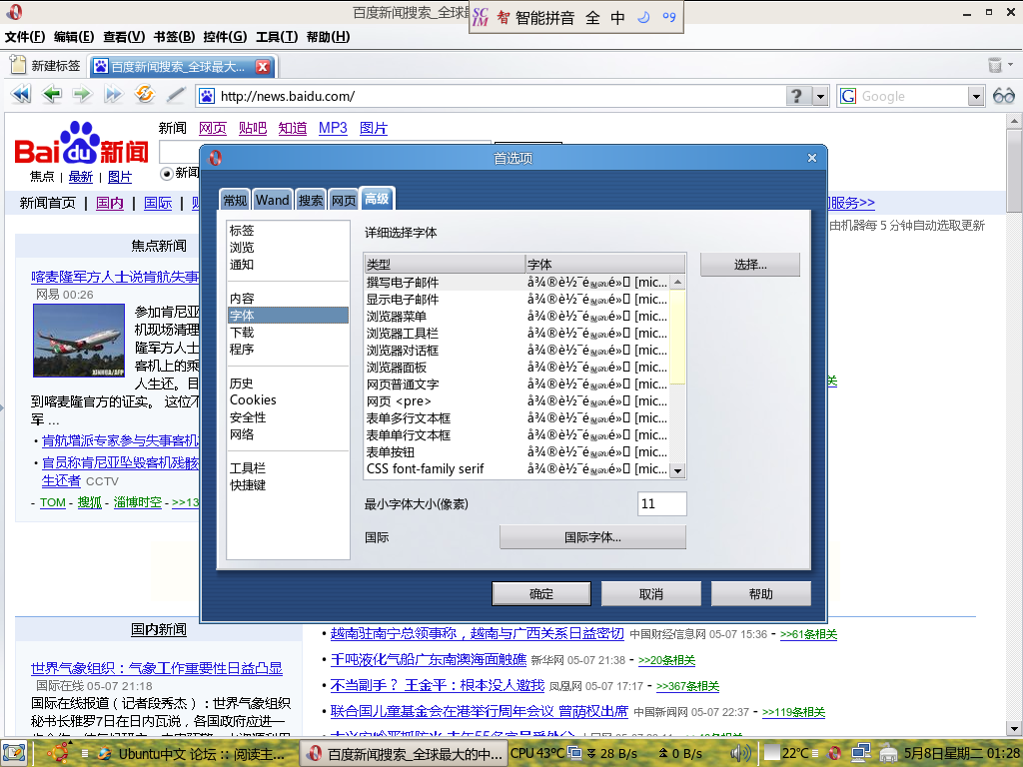1023x767 pixels.
Task: Switch to the 网页 tab in the preferences dialog
Action: coord(344,200)
